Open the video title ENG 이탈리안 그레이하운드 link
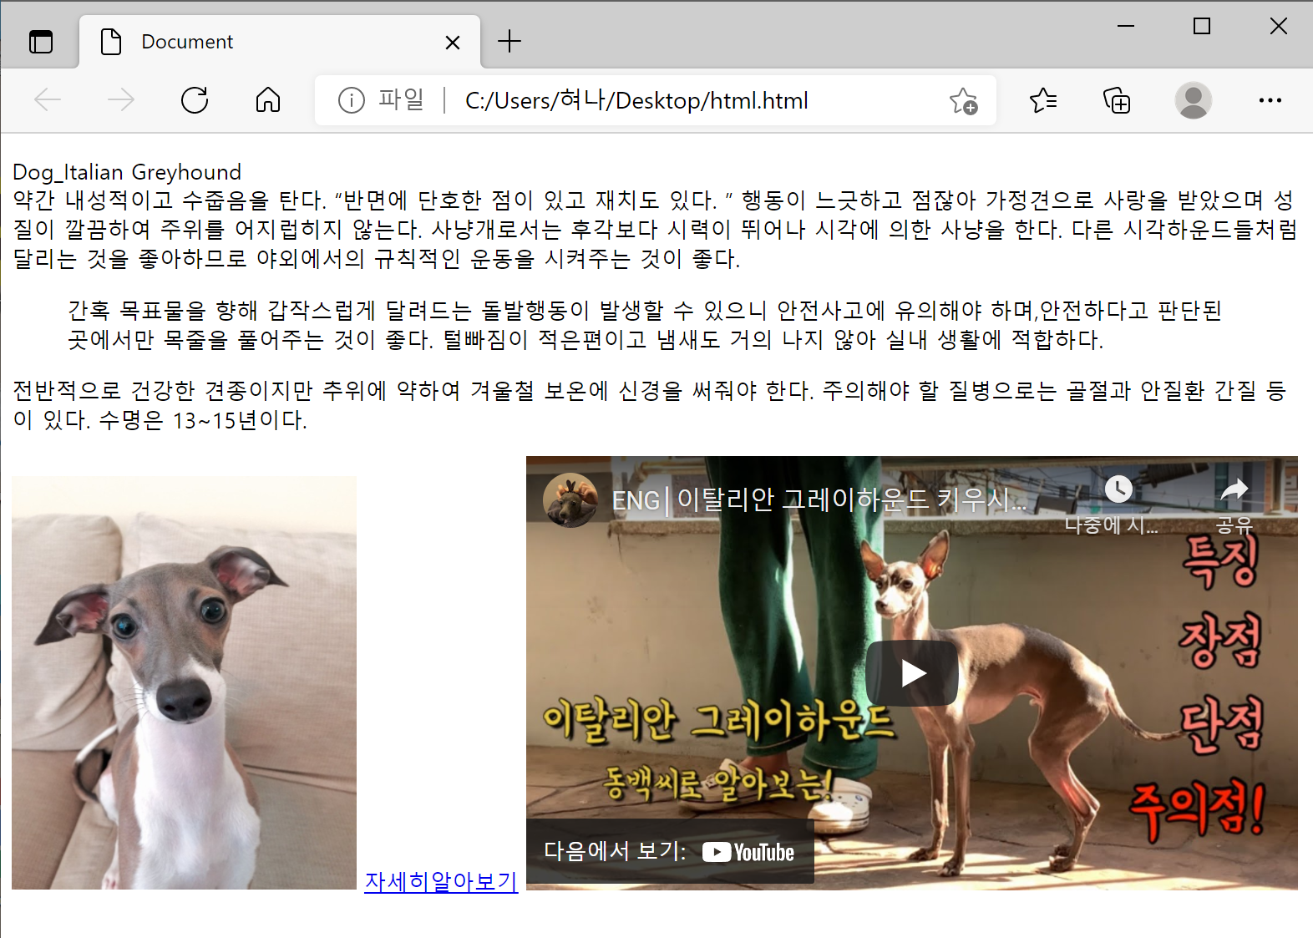This screenshot has height=938, width=1313. (x=819, y=499)
